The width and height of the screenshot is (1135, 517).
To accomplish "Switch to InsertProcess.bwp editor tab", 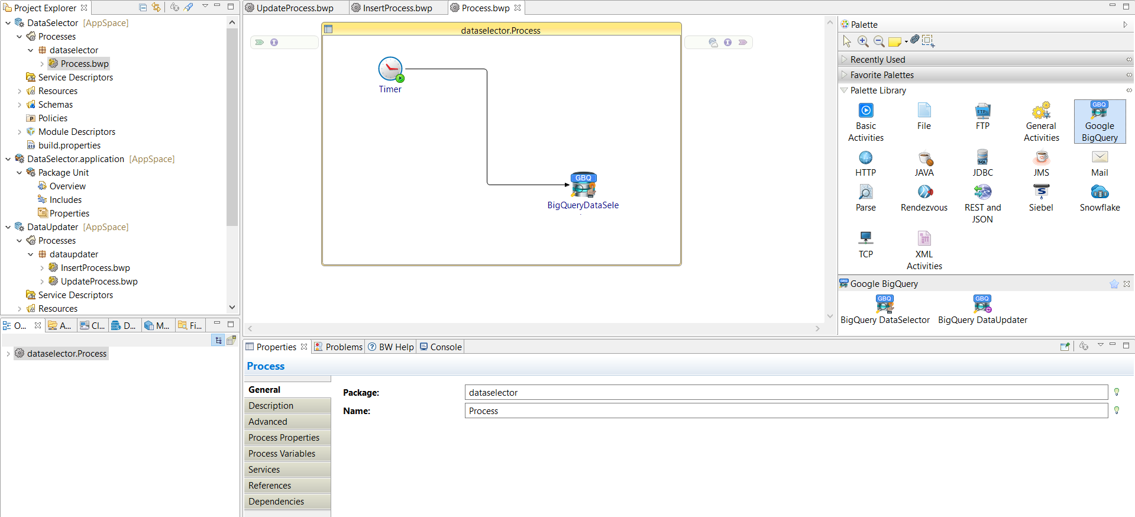I will pos(397,8).
